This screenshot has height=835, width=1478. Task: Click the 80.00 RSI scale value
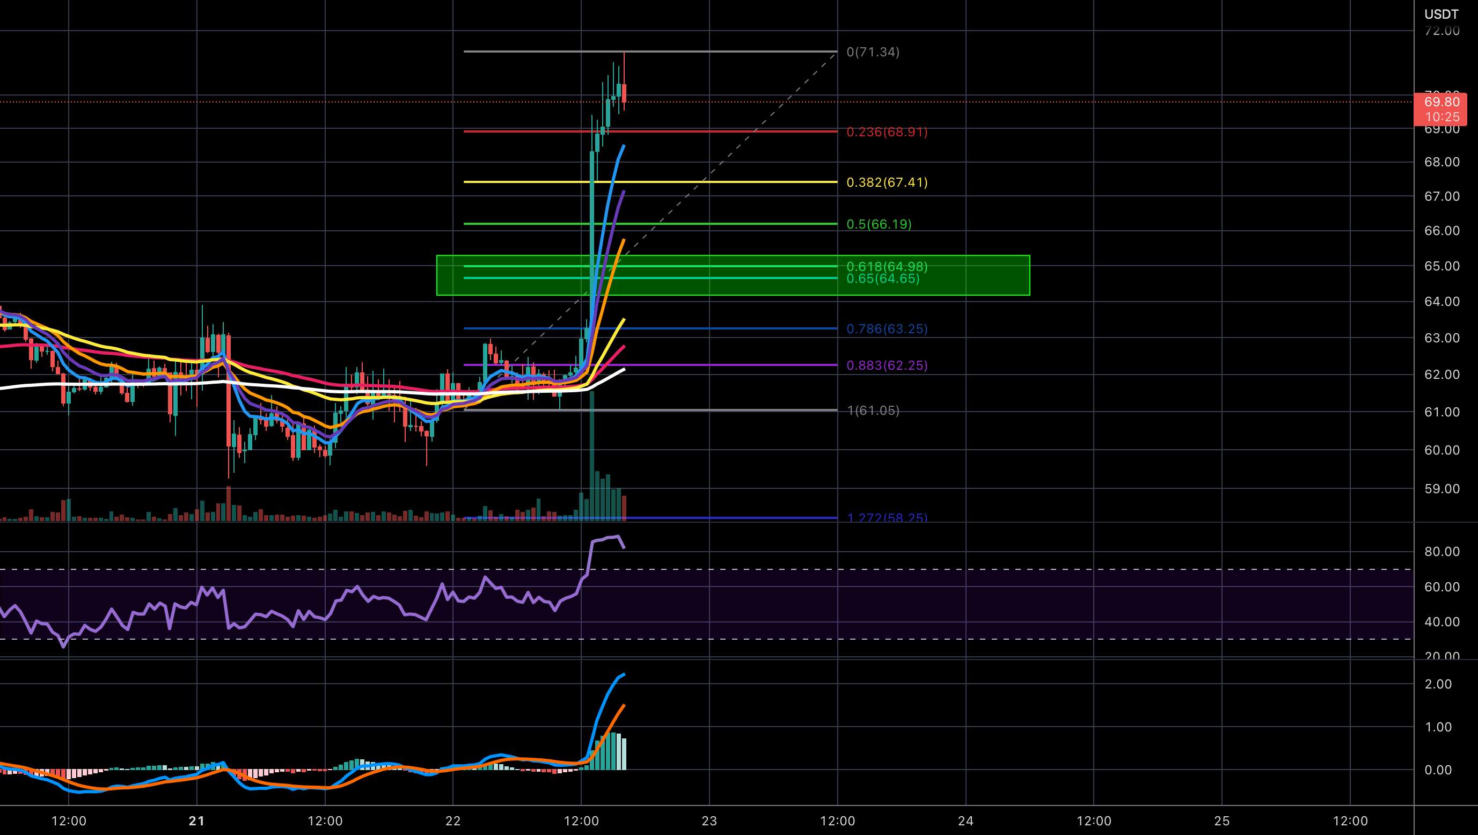point(1442,552)
